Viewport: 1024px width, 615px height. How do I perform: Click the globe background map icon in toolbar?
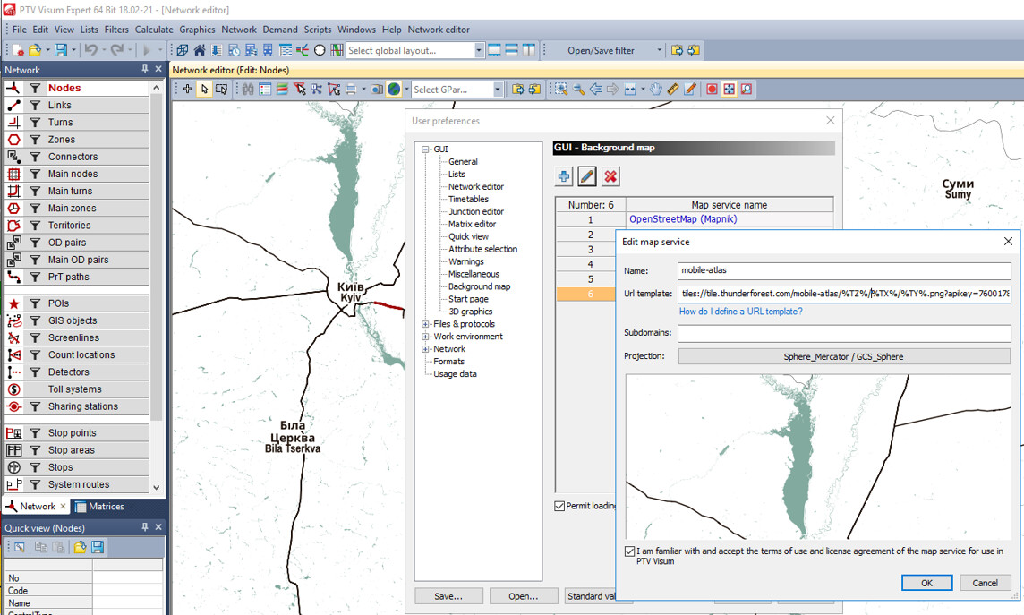(x=394, y=90)
